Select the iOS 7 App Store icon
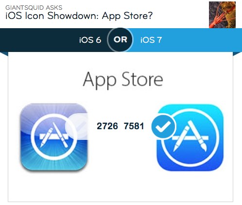The width and height of the screenshot is (242, 205). pos(190,137)
